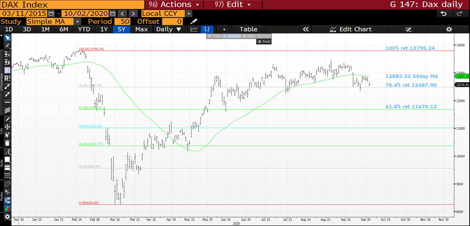Click the Table button
This screenshot has height=226, width=470.
tap(248, 29)
